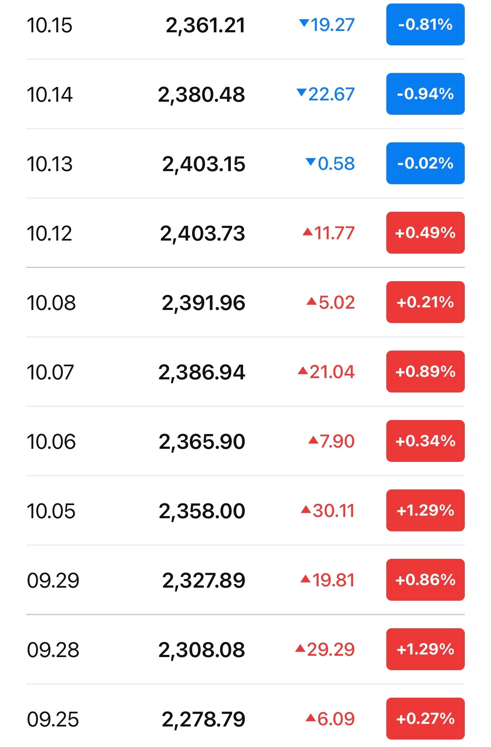Viewport: 491px width, 747px height.
Task: Click the blue down arrow beside 19.27
Action: pyautogui.click(x=304, y=23)
